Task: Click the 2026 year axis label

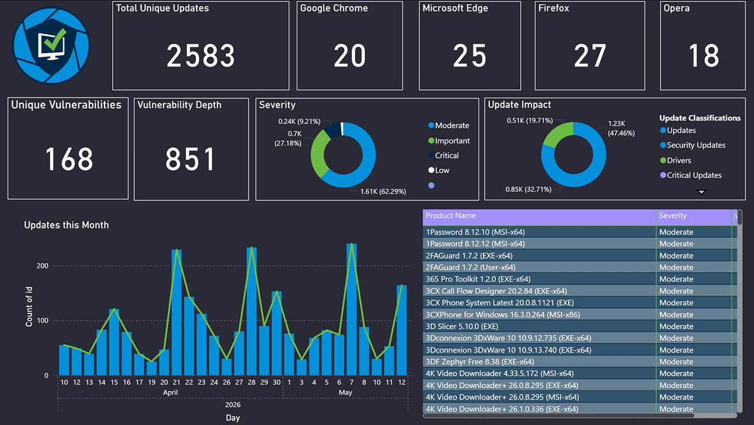Action: pyautogui.click(x=233, y=404)
